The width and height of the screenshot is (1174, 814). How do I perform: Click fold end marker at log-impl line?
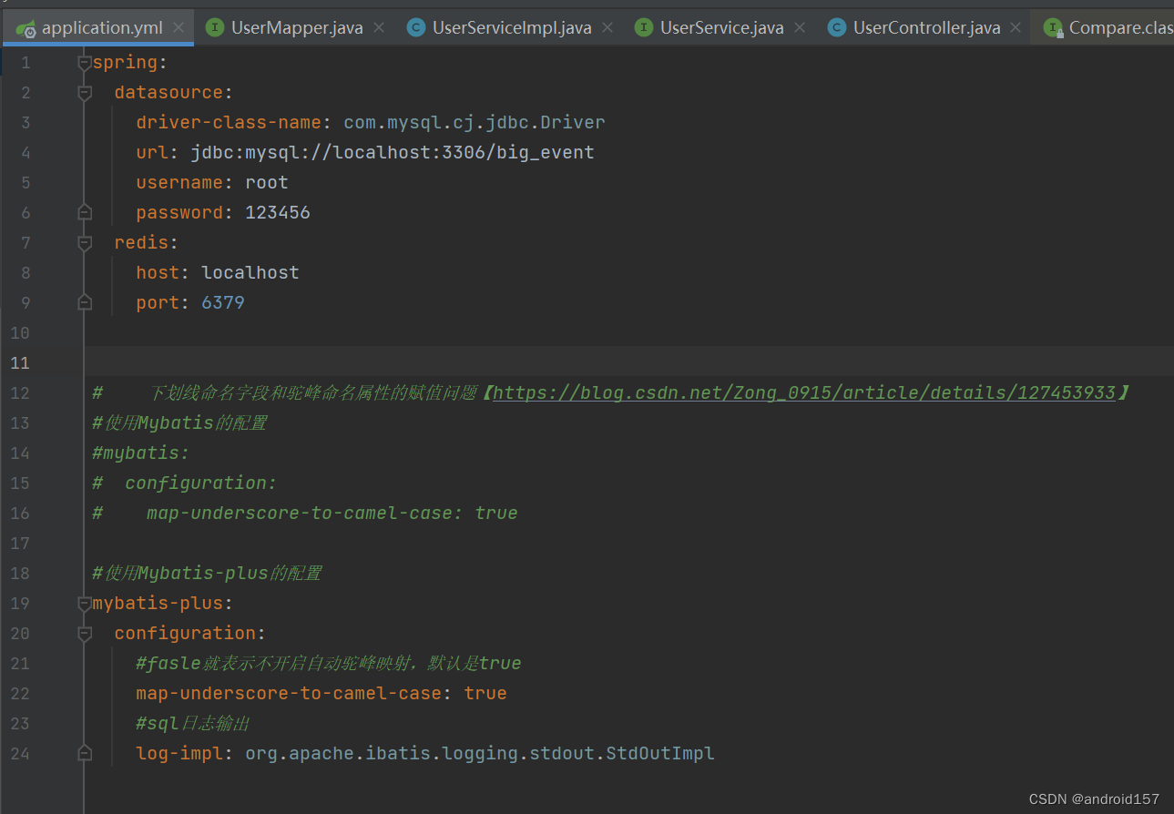click(85, 753)
